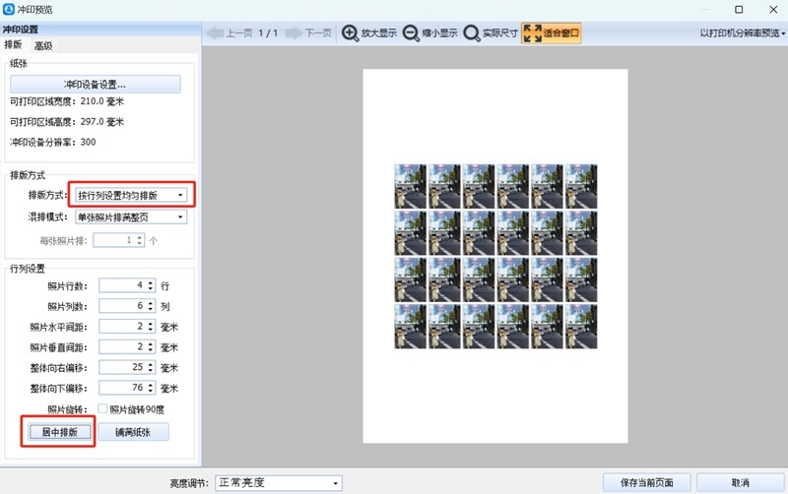The height and width of the screenshot is (494, 788).
Task: Adjust 整体向下偏移 spinner arrows
Action: (x=151, y=388)
